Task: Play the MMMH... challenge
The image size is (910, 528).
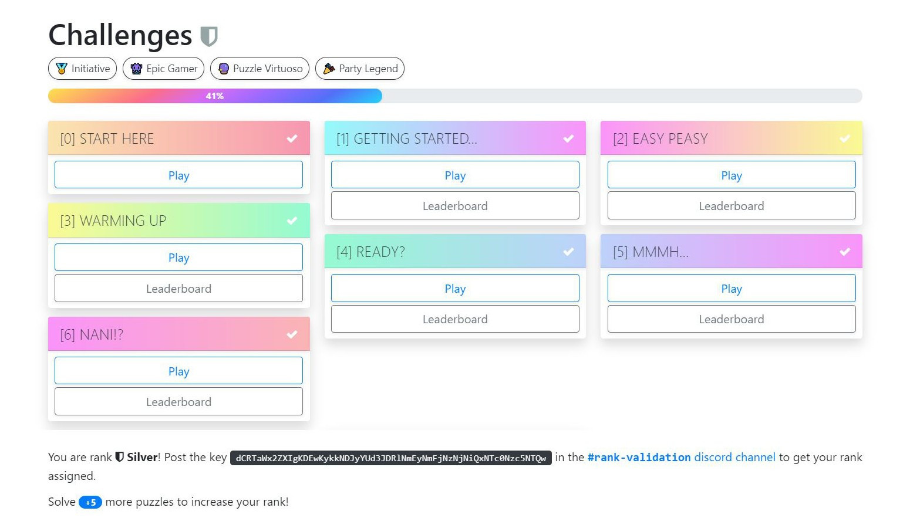Action: click(x=732, y=288)
